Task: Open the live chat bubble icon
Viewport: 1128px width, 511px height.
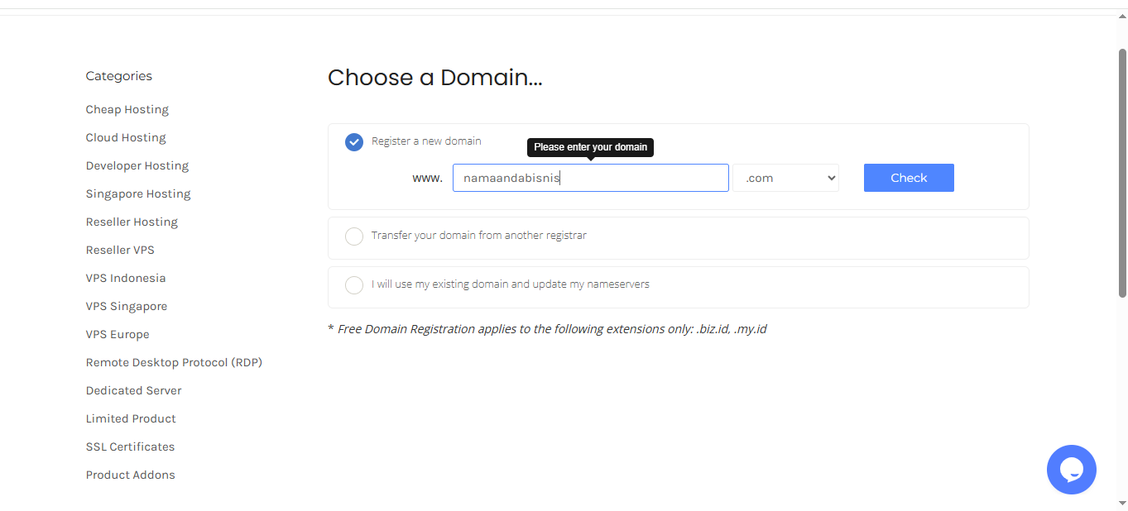Action: pyautogui.click(x=1071, y=470)
